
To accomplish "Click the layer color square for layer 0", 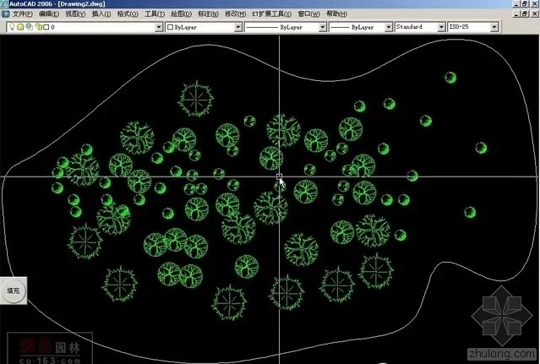I will [x=44, y=27].
